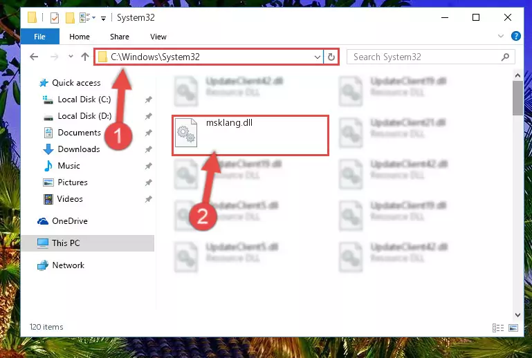
Task: Open the Music folder in sidebar
Action: (69, 166)
